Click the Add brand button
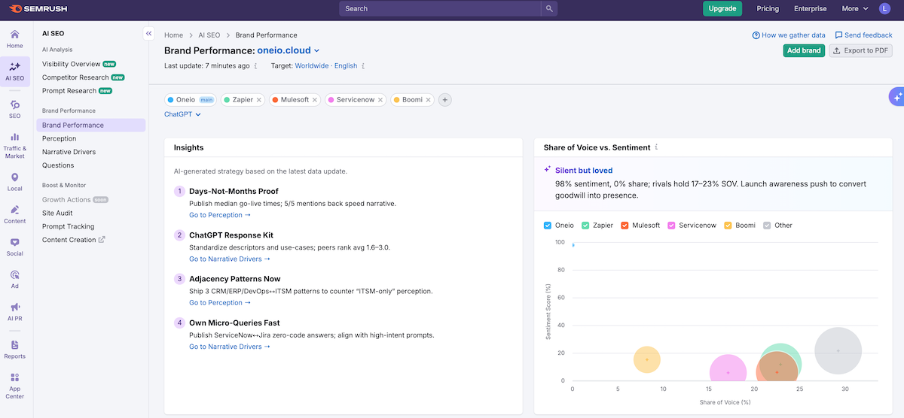The height and width of the screenshot is (418, 904). [804, 50]
